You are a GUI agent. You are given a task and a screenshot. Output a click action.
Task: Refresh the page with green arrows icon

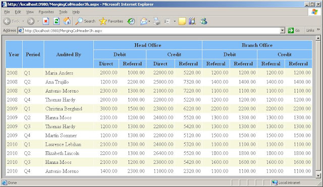(x=56, y=21)
